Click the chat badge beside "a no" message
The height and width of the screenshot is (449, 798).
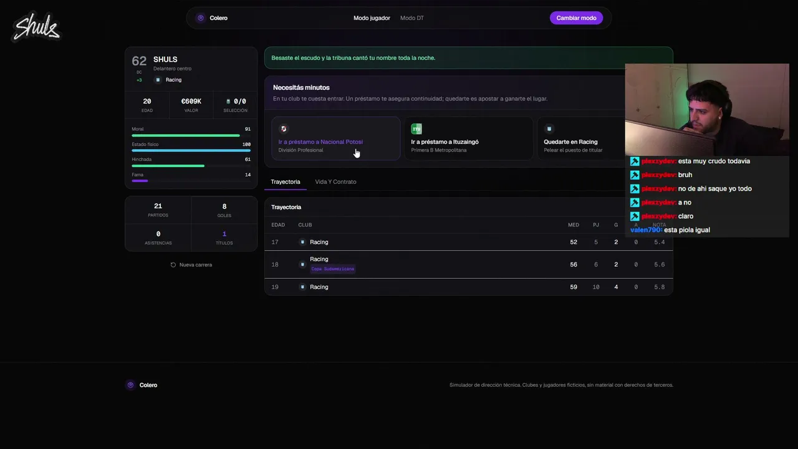(x=635, y=203)
